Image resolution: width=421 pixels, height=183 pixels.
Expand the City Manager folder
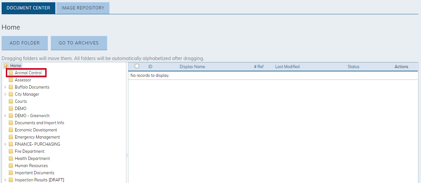pos(5,94)
